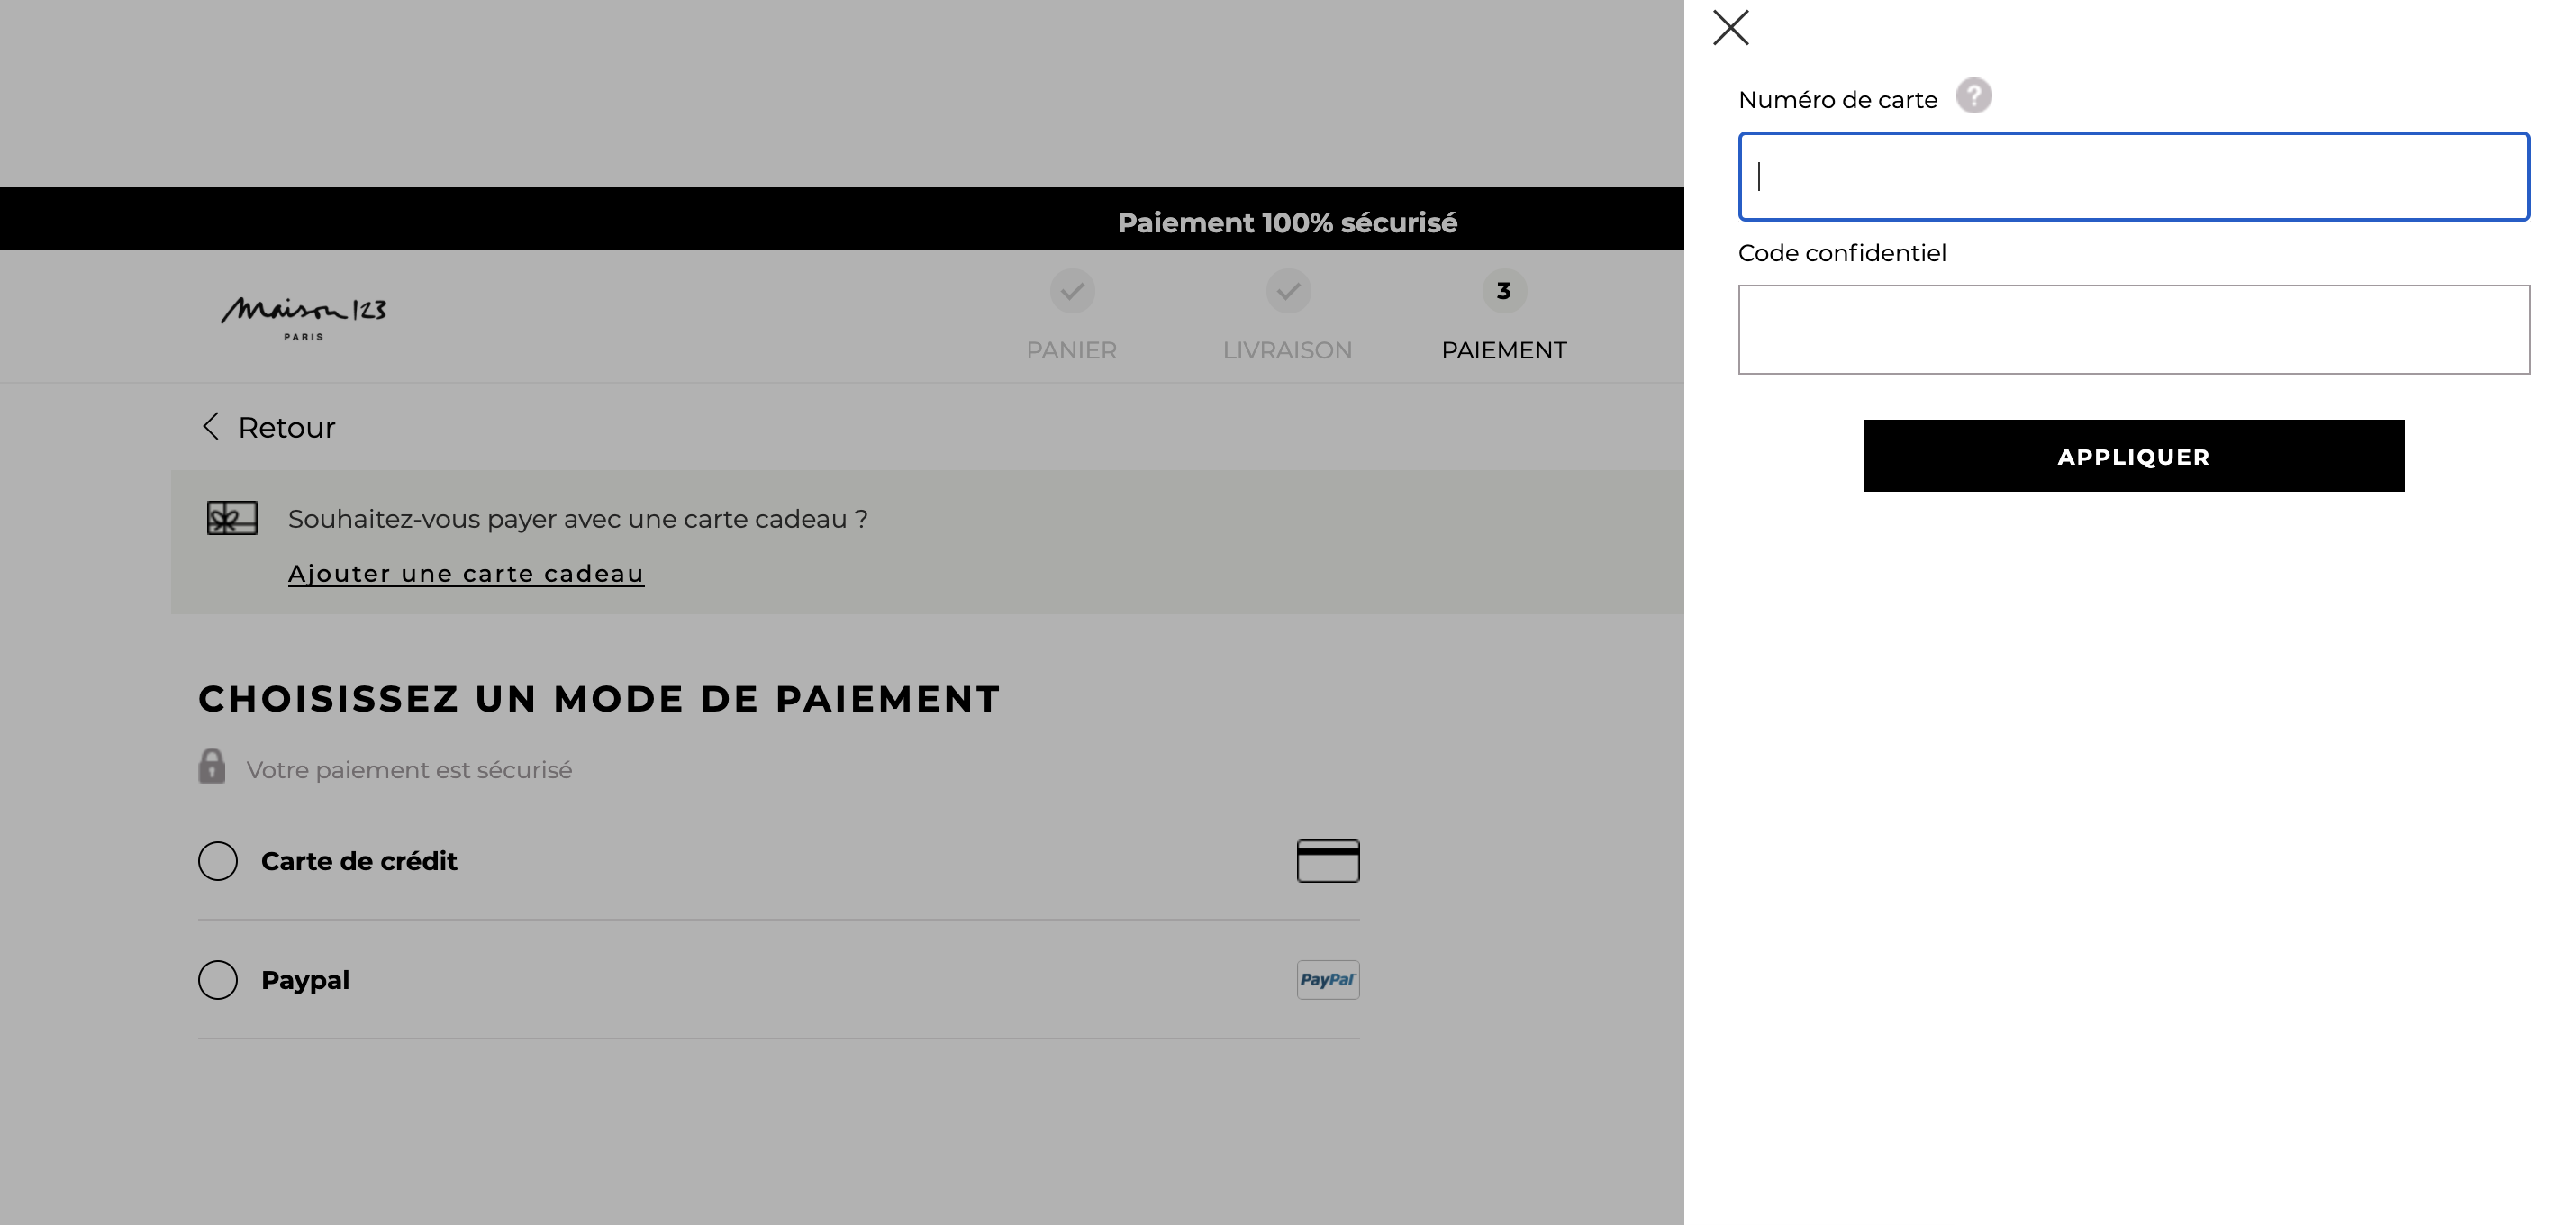
Task: Click the credit card icon
Action: coord(1328,861)
